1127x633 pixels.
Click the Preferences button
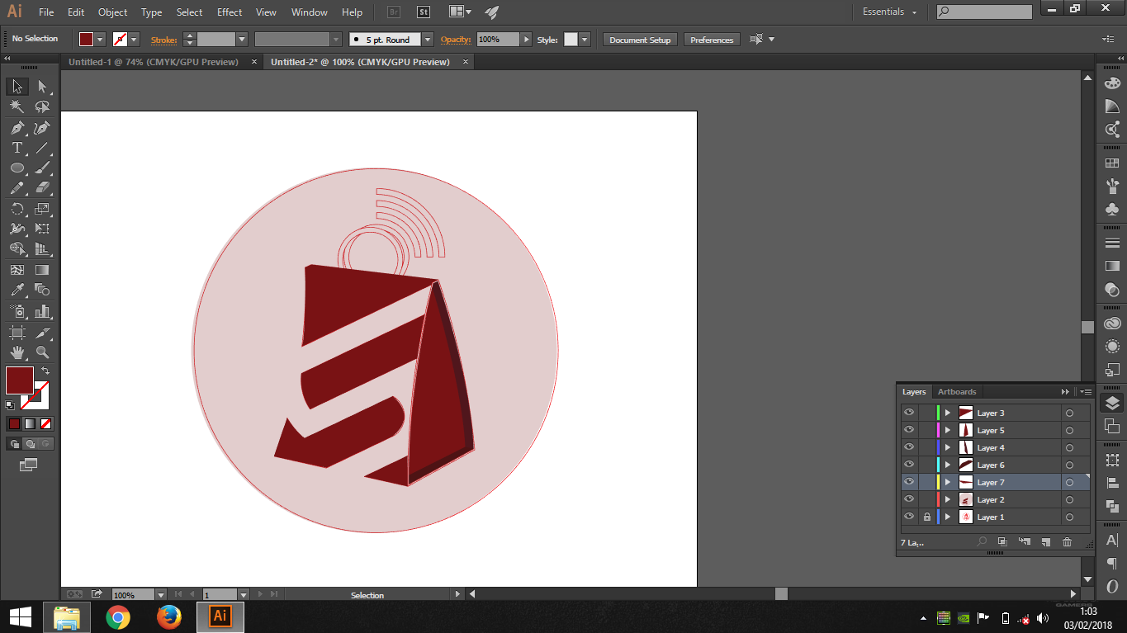[712, 40]
